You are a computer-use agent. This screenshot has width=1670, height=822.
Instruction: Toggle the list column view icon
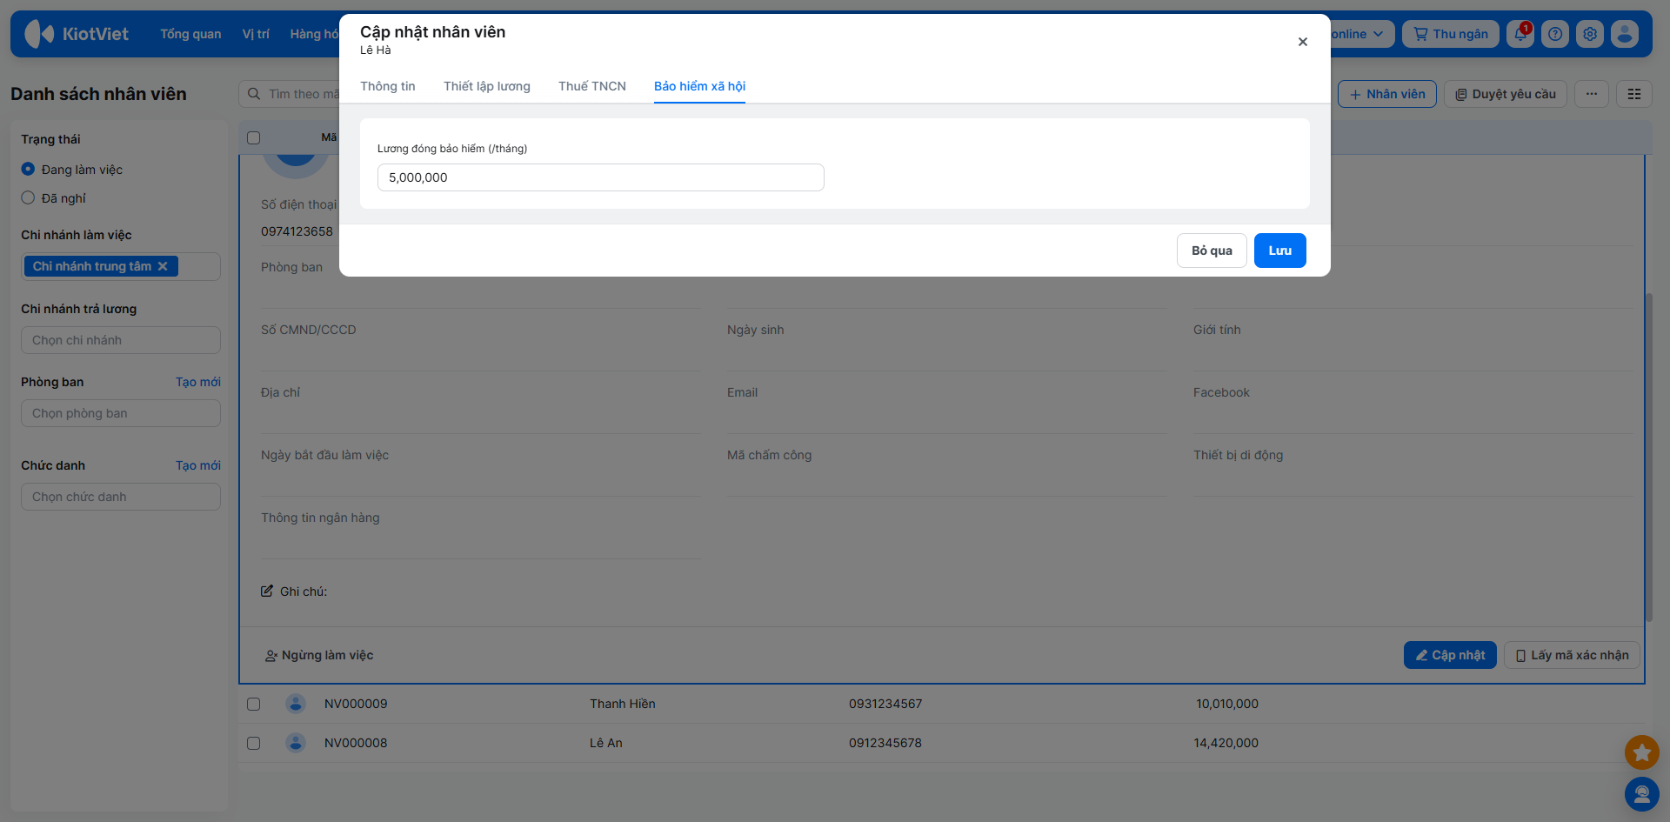click(x=1634, y=94)
